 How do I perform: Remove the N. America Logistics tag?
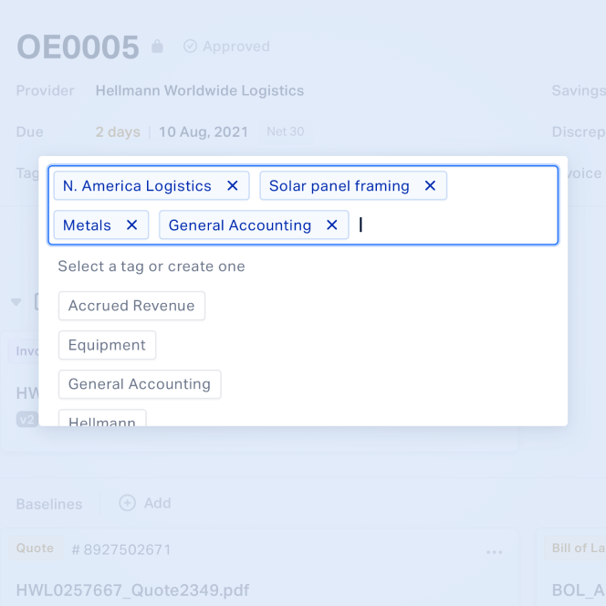coord(233,186)
